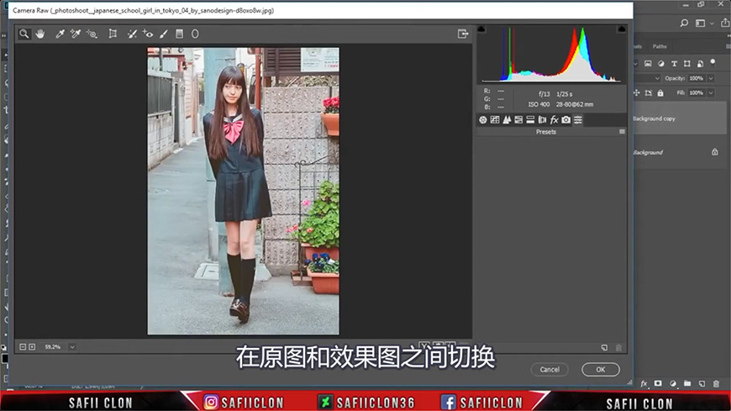The width and height of the screenshot is (731, 411).
Task: Filter layers by pixel layers icon
Action: tap(648, 63)
